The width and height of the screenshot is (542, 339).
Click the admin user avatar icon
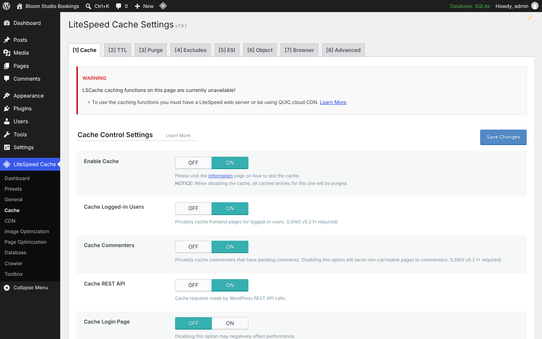535,6
